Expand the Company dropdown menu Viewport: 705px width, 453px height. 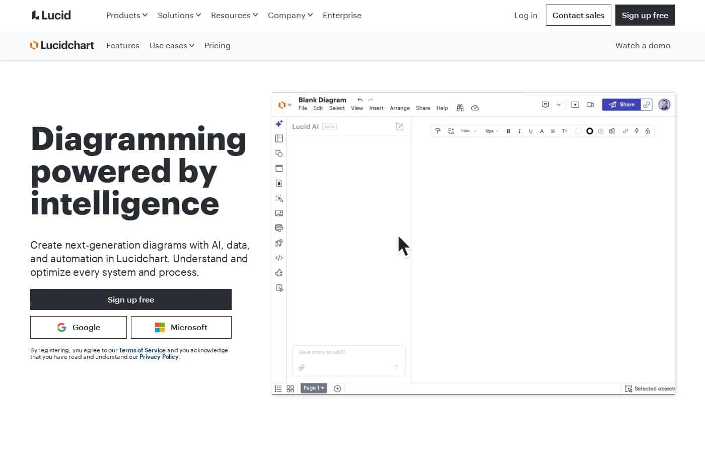(291, 15)
